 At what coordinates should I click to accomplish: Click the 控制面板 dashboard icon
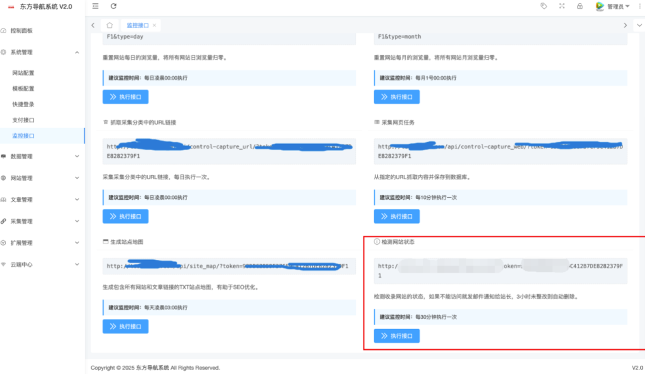(x=3, y=30)
